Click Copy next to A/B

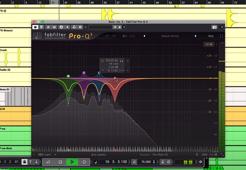[x=132, y=36]
